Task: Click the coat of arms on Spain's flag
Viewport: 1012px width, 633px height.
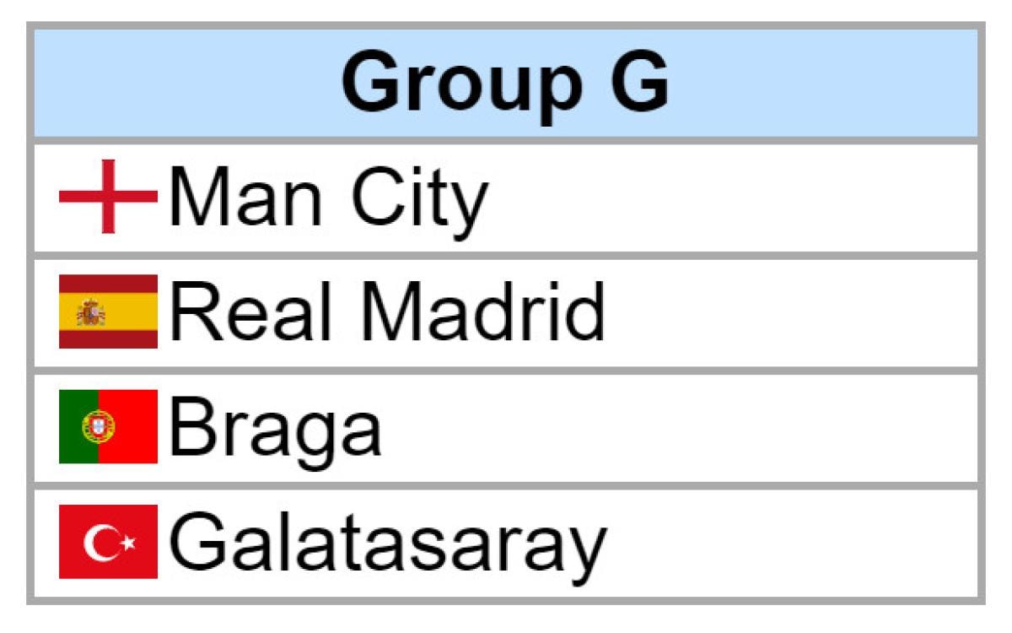Action: click(90, 313)
